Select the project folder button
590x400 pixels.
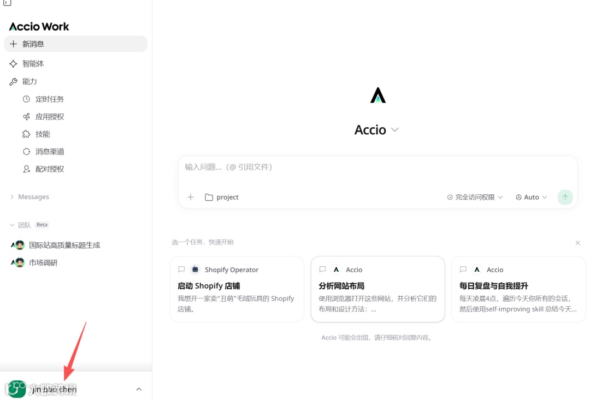222,197
